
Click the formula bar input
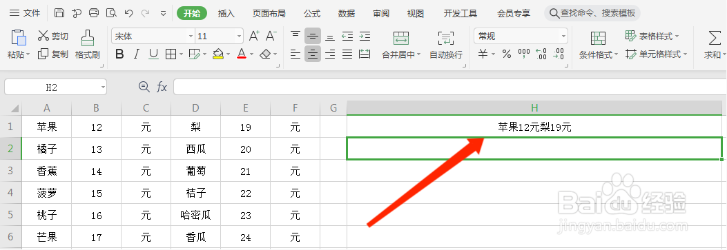pos(449,87)
